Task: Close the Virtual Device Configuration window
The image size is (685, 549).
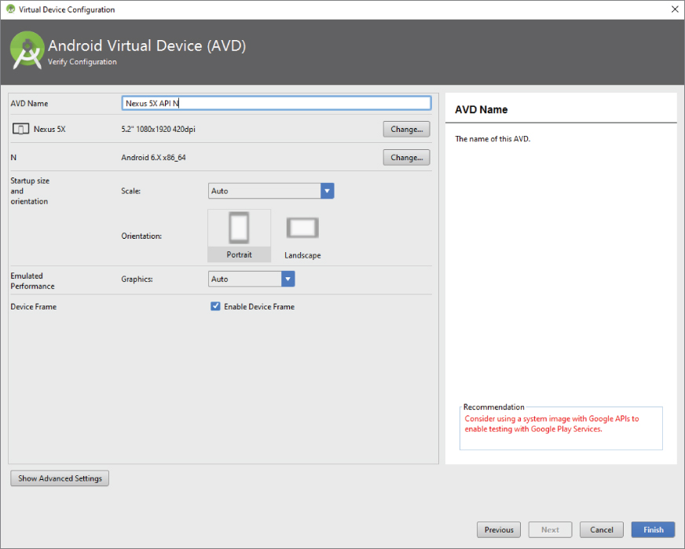Action: [x=674, y=9]
